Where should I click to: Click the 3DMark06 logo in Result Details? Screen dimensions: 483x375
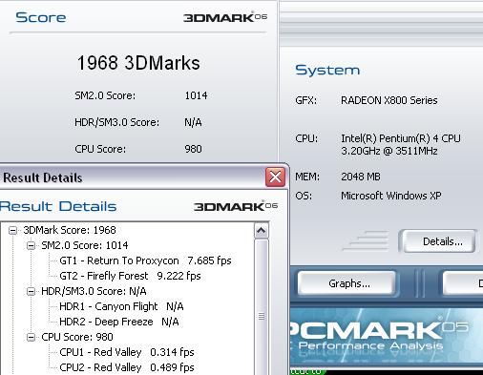(x=236, y=206)
